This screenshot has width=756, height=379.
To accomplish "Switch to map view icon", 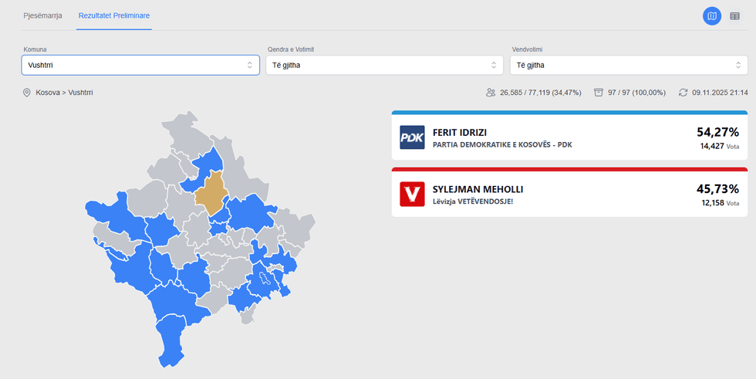I will [x=711, y=15].
